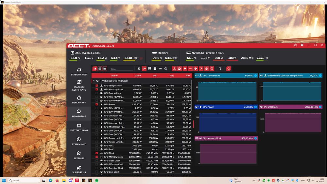Toggle the red unknown-type sensor filter
Viewport: 327px width, 184px height.
(x=212, y=69)
